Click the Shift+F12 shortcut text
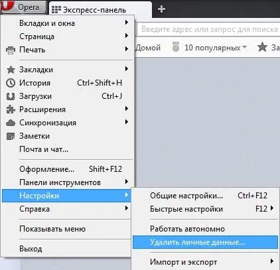The height and width of the screenshot is (270, 280). (105, 169)
